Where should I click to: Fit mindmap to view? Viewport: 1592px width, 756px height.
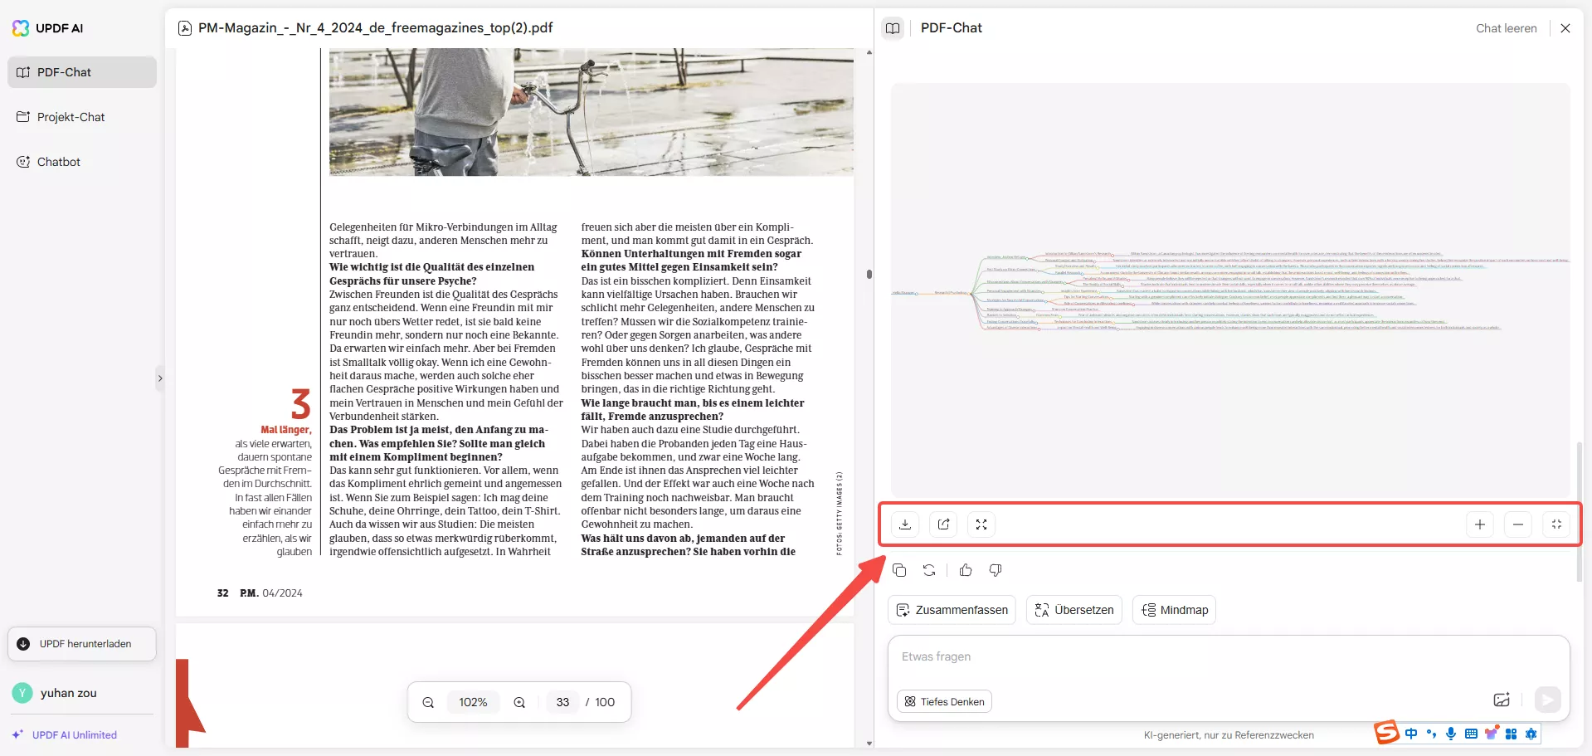pyautogui.click(x=1556, y=524)
